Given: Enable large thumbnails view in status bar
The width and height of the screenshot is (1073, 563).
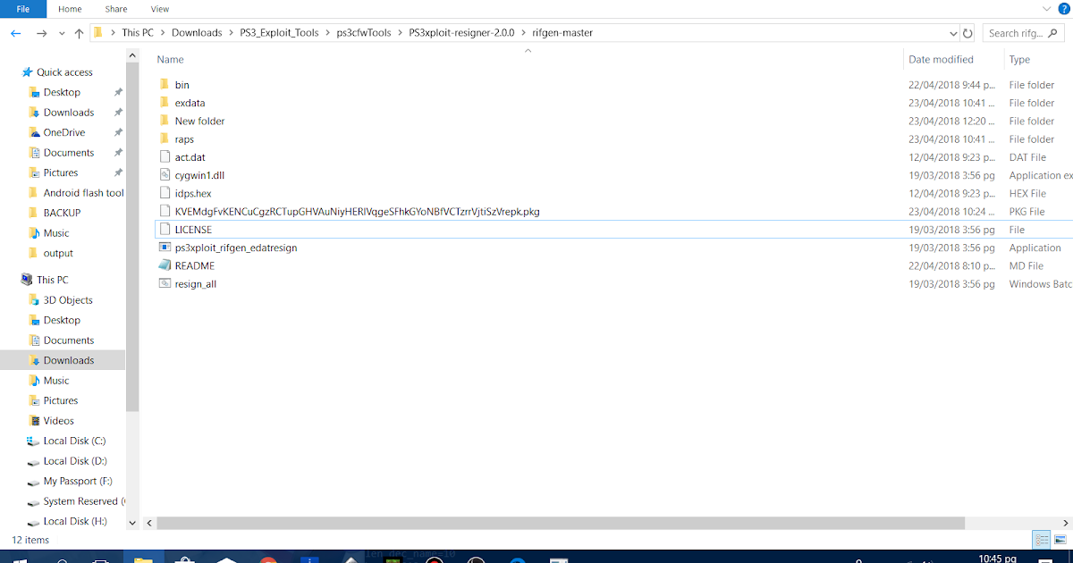Looking at the screenshot, I should pos(1059,539).
